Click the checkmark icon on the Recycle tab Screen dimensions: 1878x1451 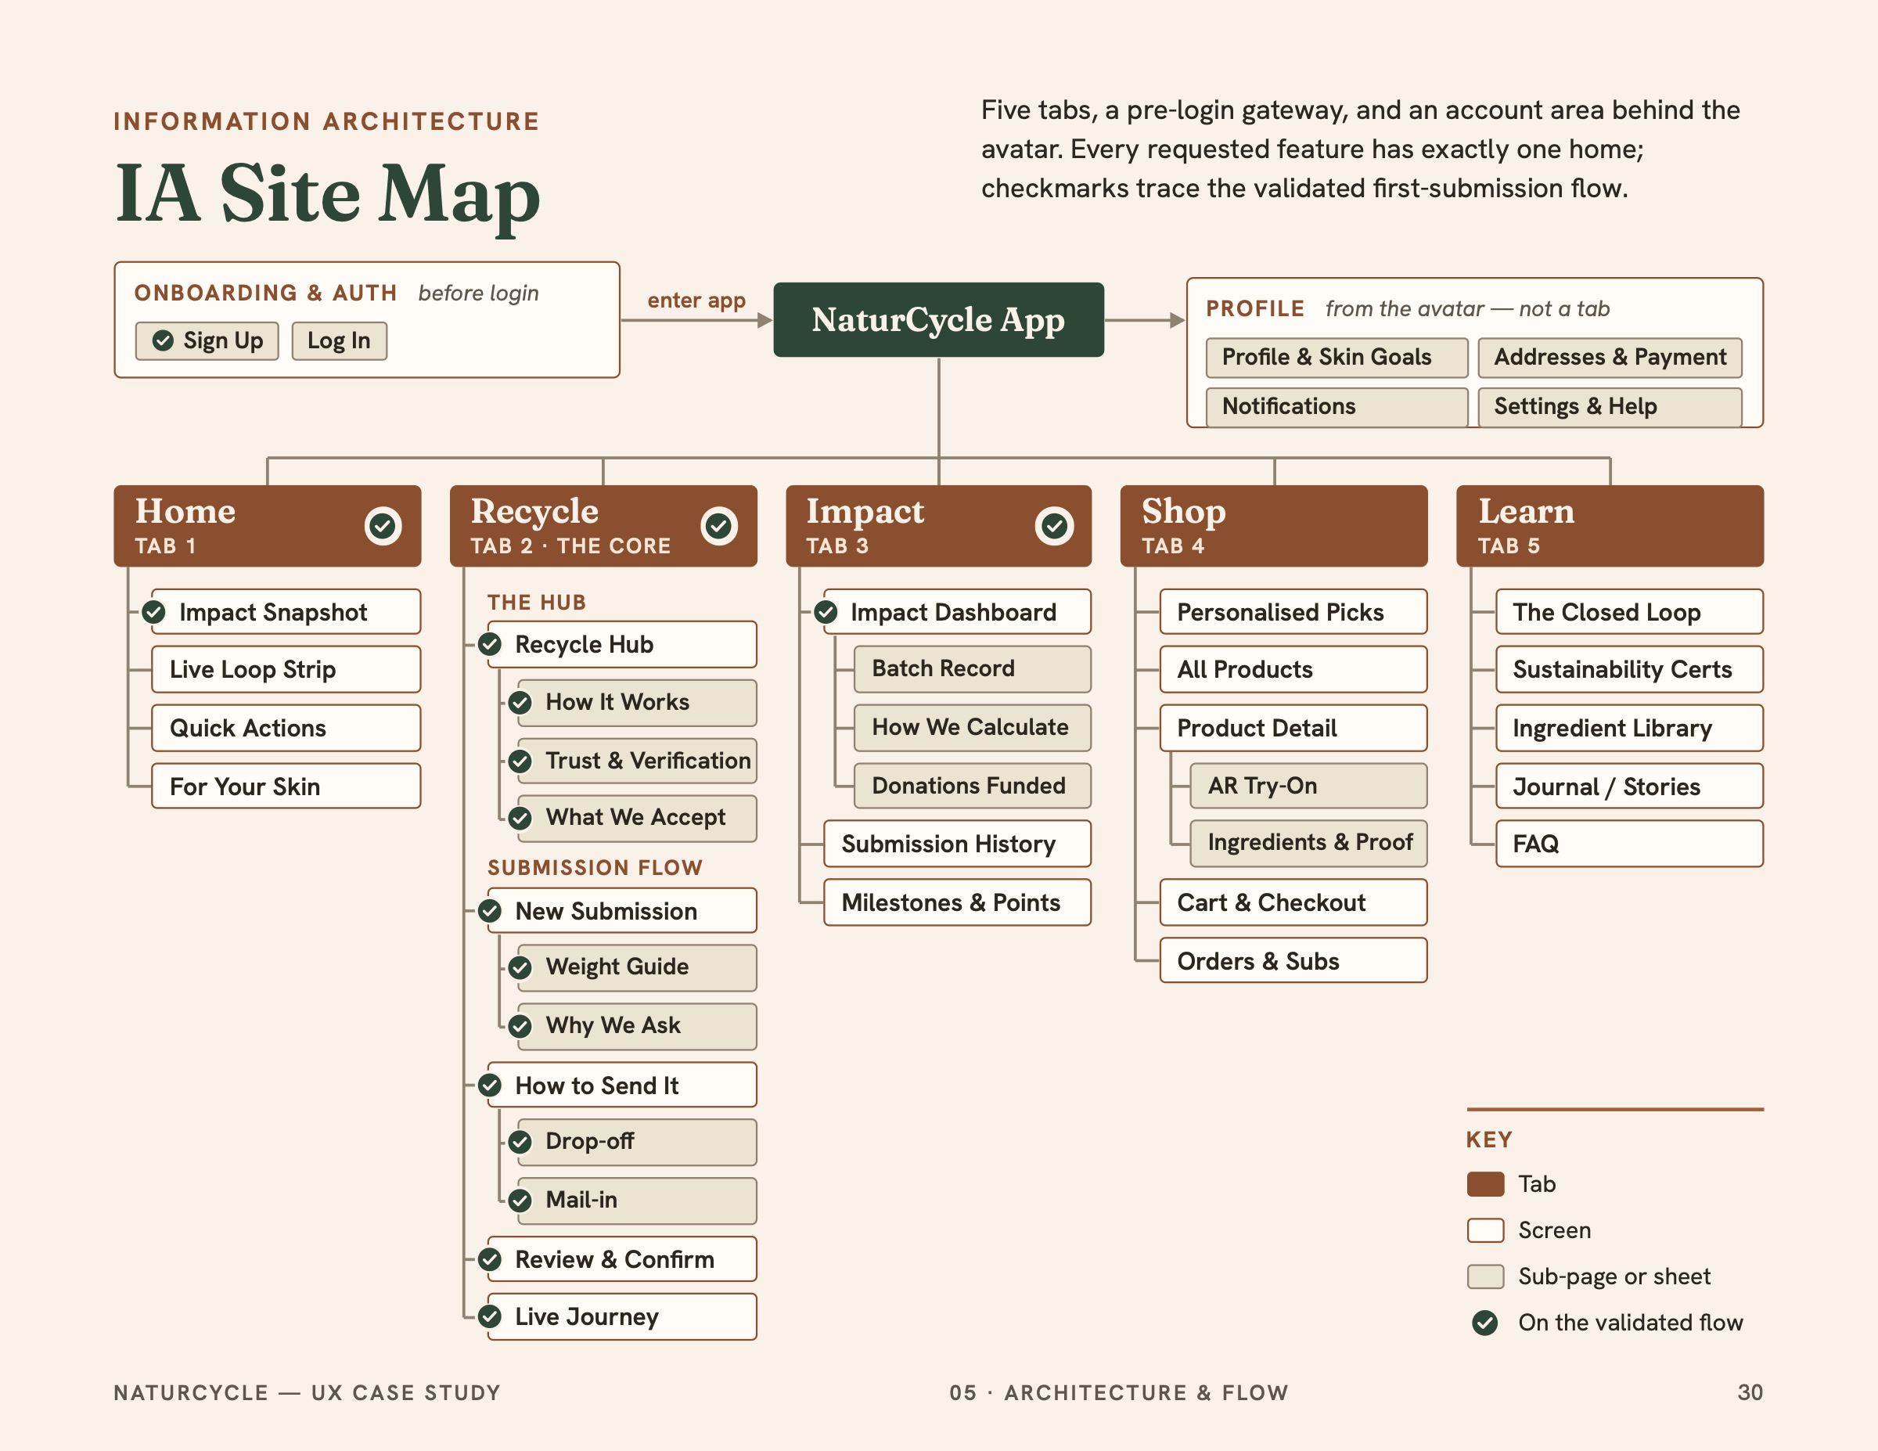tap(719, 525)
